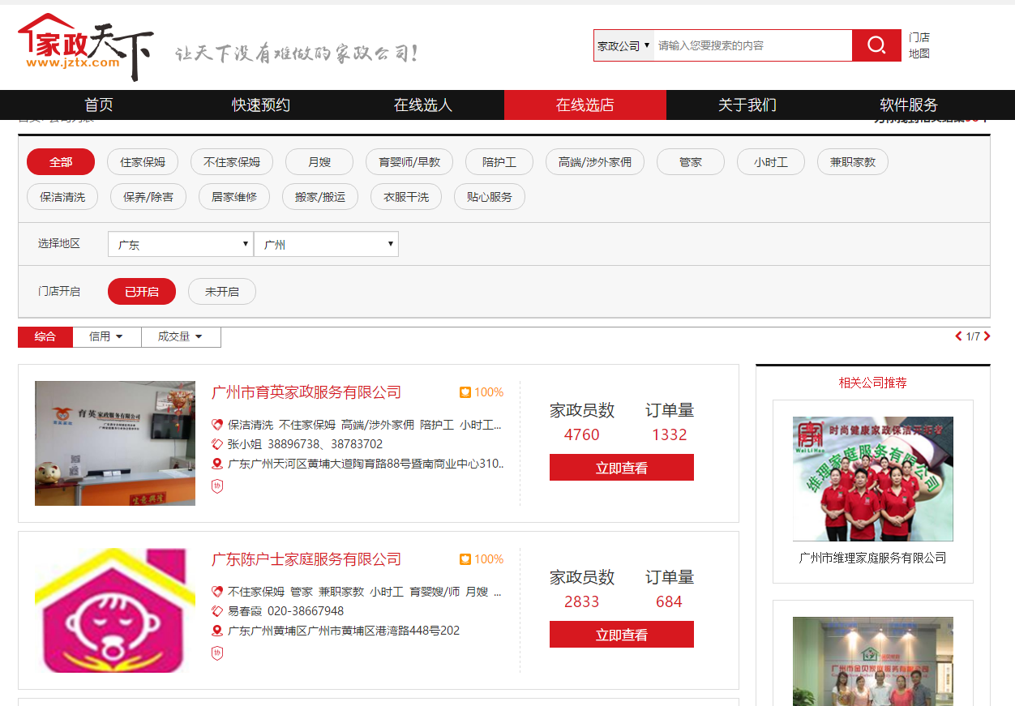Click the 2833 家政员数 value
The height and width of the screenshot is (706, 1015).
[x=582, y=602]
